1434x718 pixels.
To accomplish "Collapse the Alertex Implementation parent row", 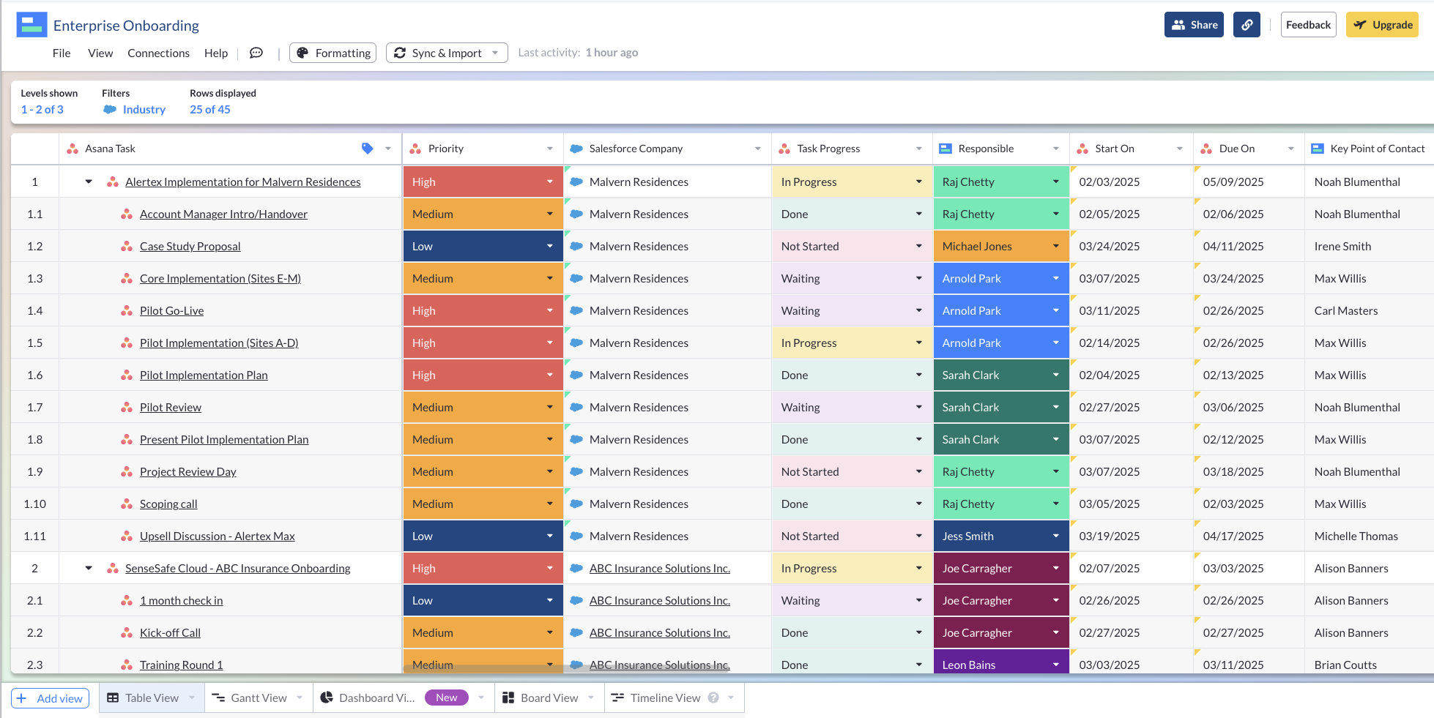I will coord(89,182).
